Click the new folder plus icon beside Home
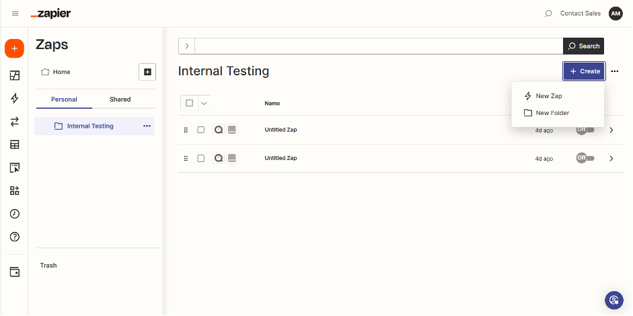This screenshot has width=633, height=316. (147, 72)
